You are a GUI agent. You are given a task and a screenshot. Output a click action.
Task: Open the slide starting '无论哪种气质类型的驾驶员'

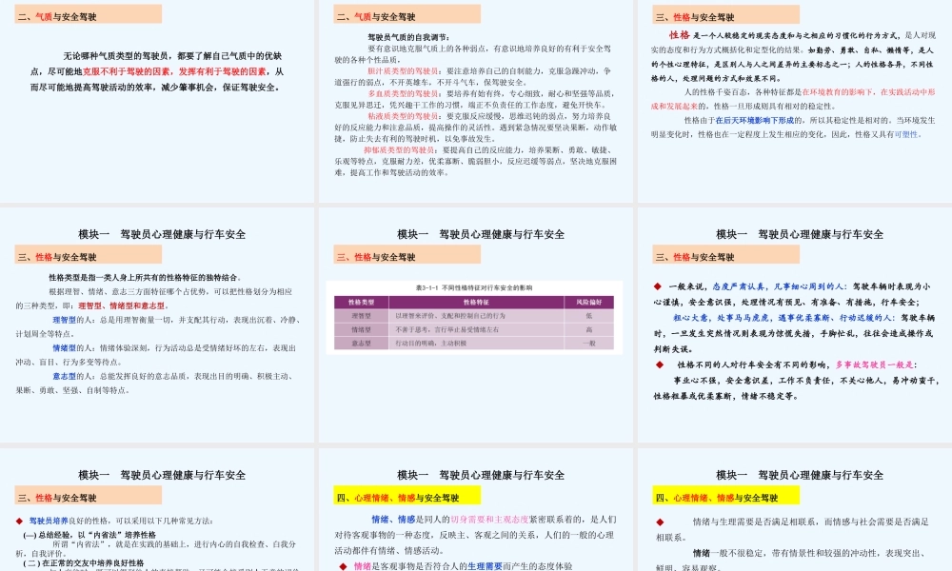[x=157, y=100]
